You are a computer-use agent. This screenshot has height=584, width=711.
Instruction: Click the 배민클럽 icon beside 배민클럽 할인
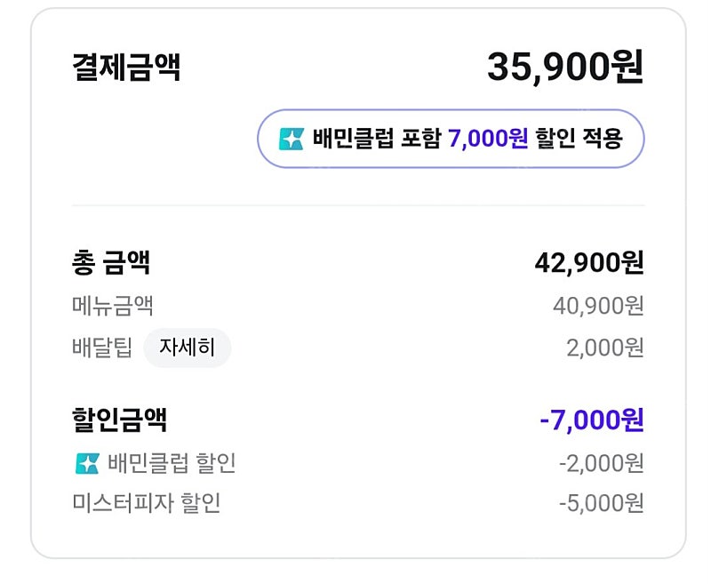click(x=87, y=463)
